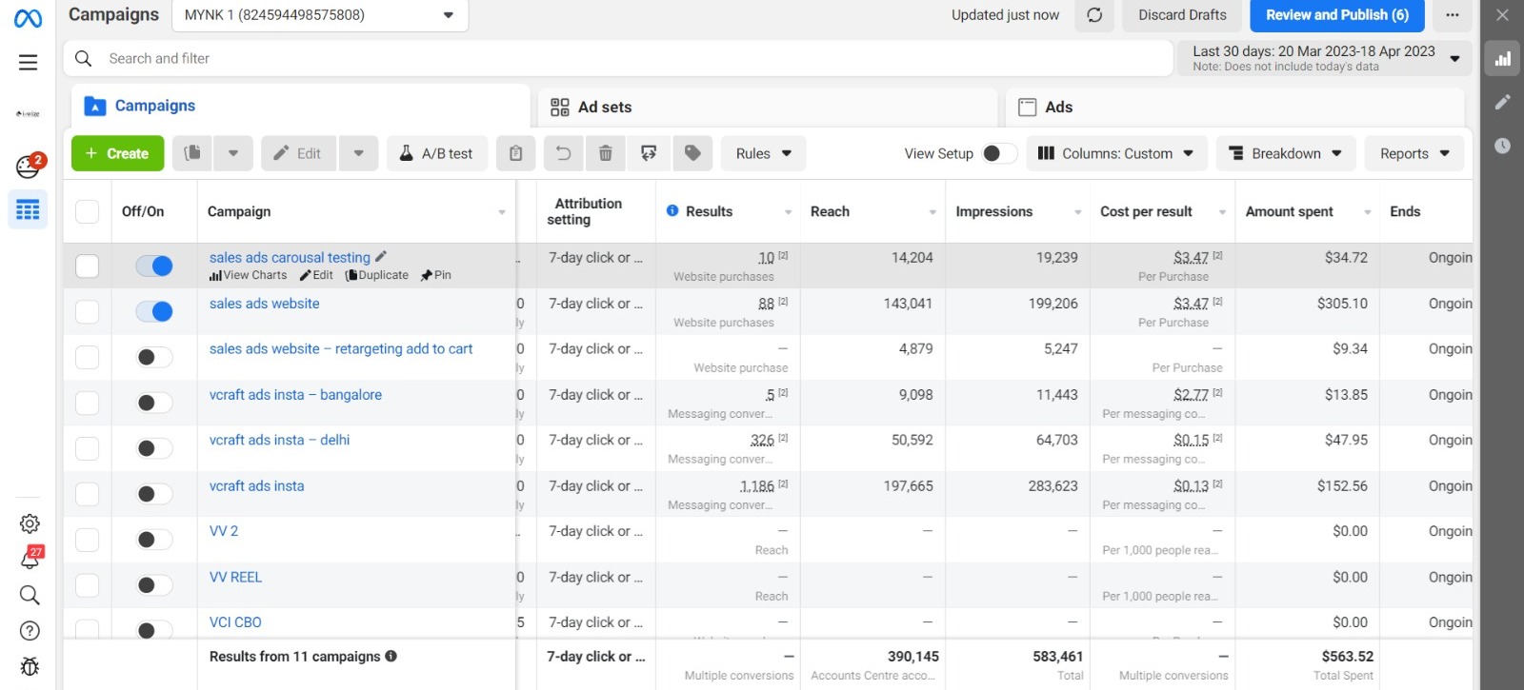Click the trash delete icon in toolbar

click(605, 153)
